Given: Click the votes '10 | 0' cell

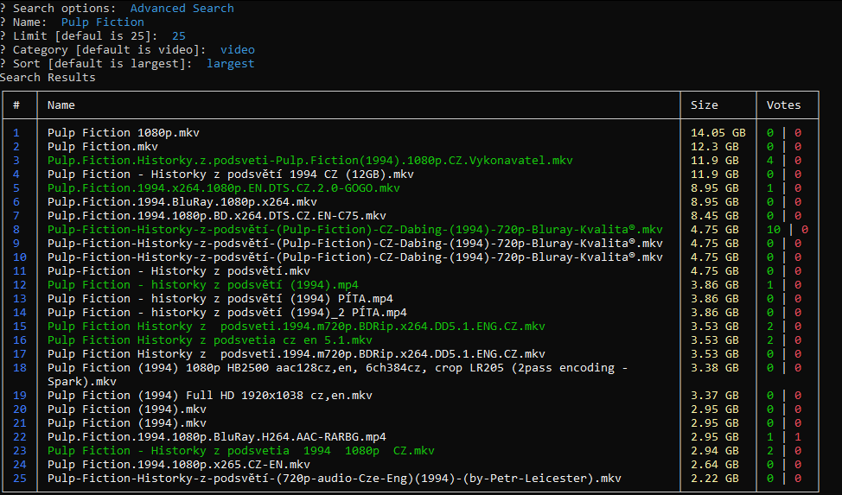Looking at the screenshot, I should 788,230.
